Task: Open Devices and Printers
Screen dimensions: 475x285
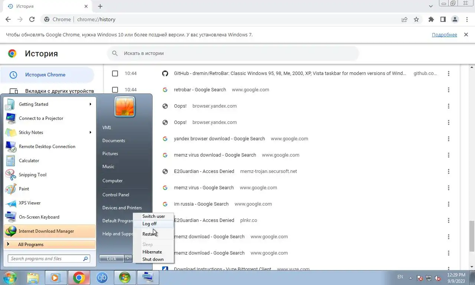Action: pyautogui.click(x=122, y=208)
